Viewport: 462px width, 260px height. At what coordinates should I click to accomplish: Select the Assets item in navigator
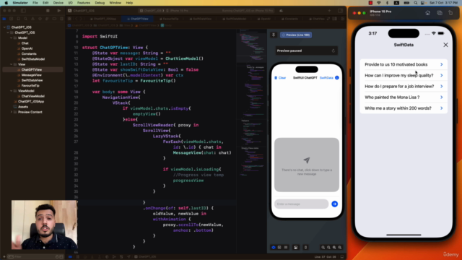(23, 107)
